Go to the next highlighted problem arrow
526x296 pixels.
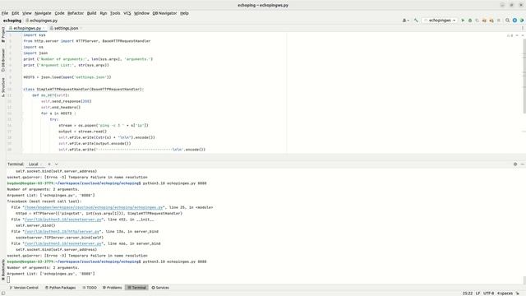click(x=523, y=35)
